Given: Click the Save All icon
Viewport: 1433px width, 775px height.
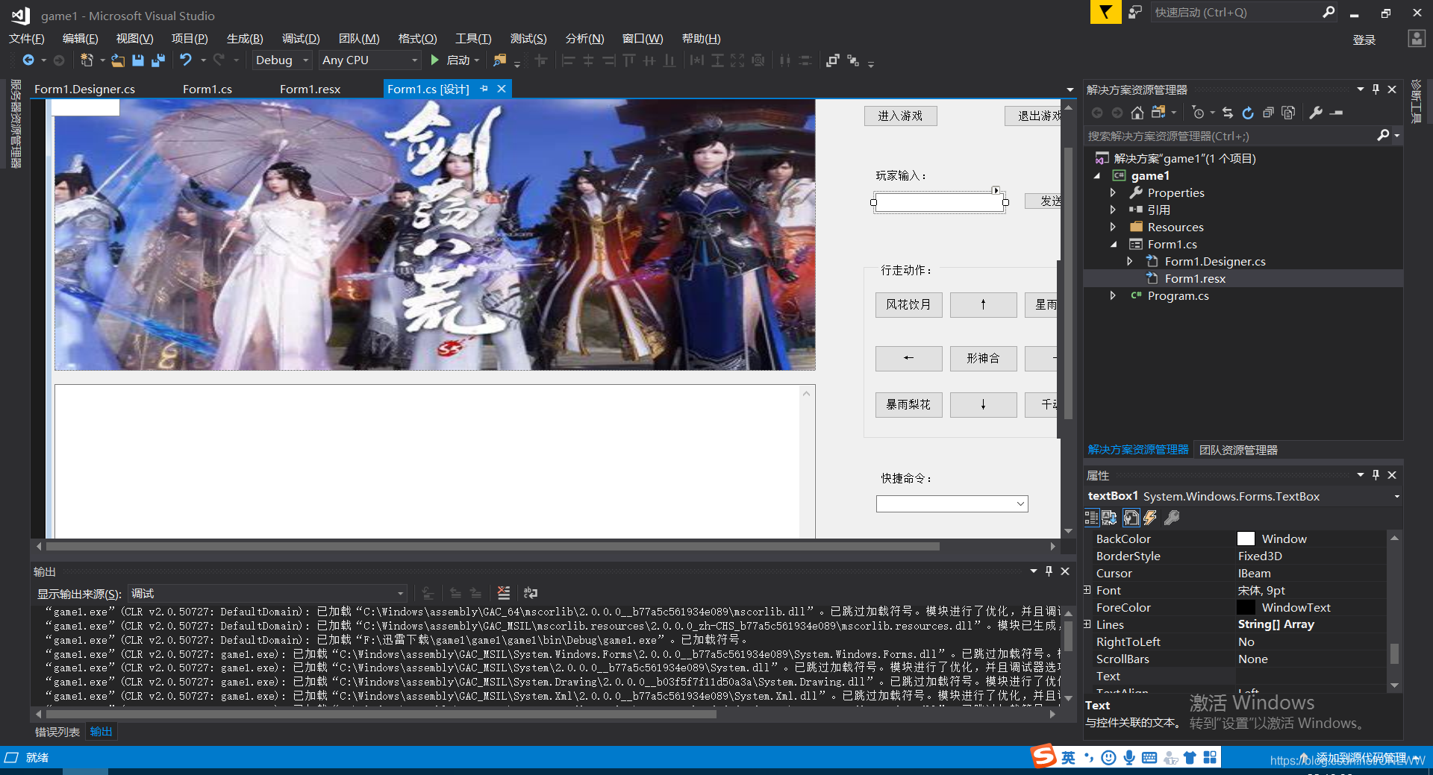Looking at the screenshot, I should [x=158, y=60].
